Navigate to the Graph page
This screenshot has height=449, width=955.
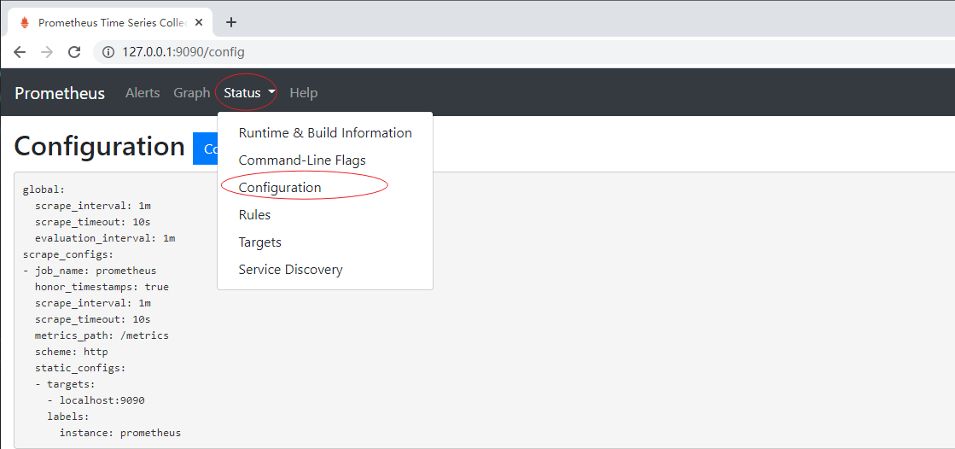click(x=191, y=93)
